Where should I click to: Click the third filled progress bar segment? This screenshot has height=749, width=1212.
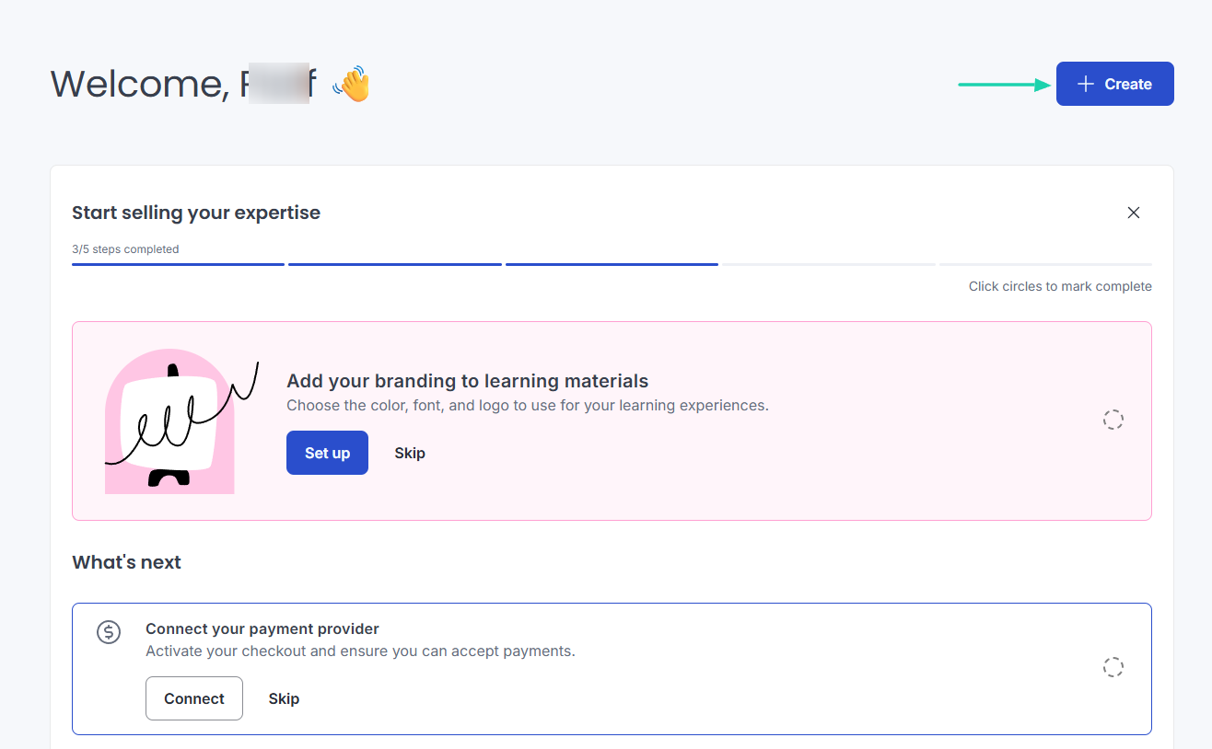pyautogui.click(x=612, y=264)
